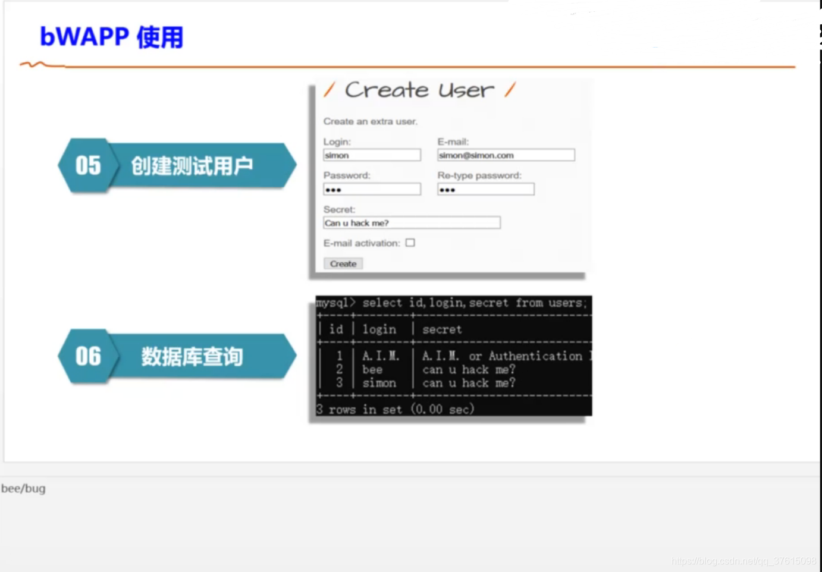Click the 'A.I.M. or Authentication' secret cell

point(507,356)
